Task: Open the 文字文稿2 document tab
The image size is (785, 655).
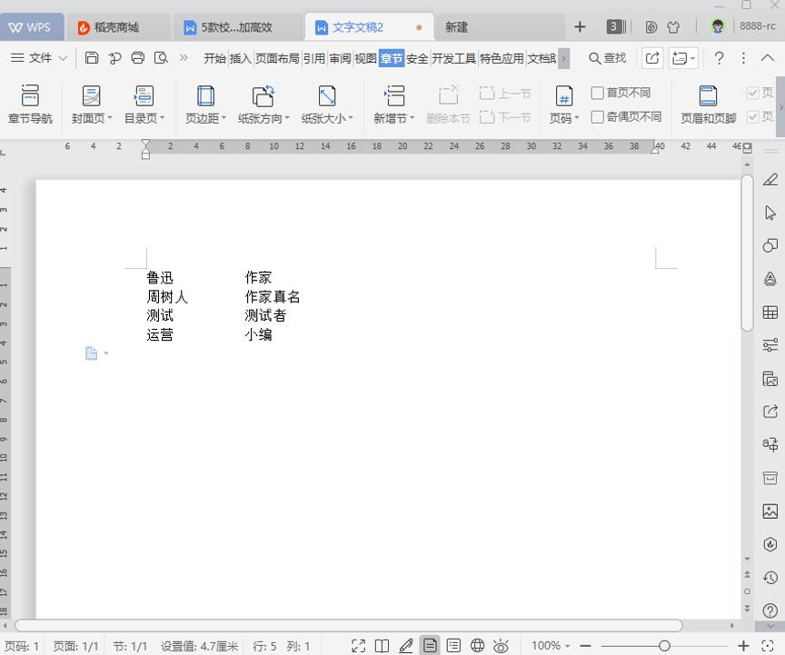Action: [356, 26]
